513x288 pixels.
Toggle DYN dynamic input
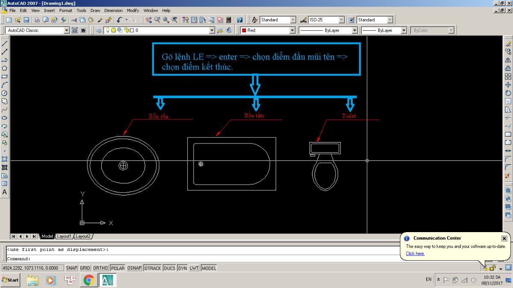[183, 268]
